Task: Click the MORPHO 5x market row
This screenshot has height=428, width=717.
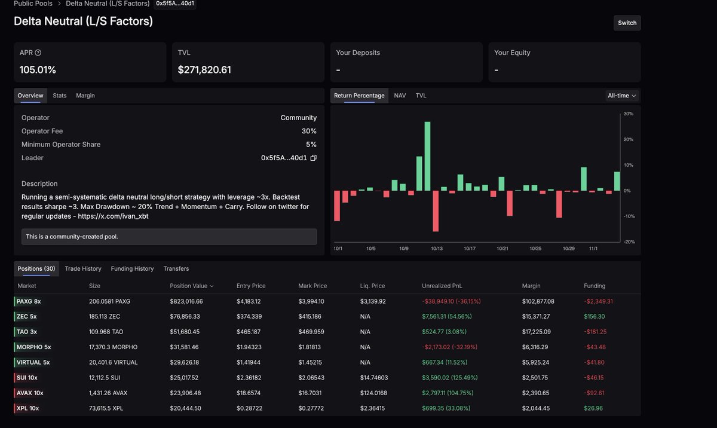Action: point(327,347)
